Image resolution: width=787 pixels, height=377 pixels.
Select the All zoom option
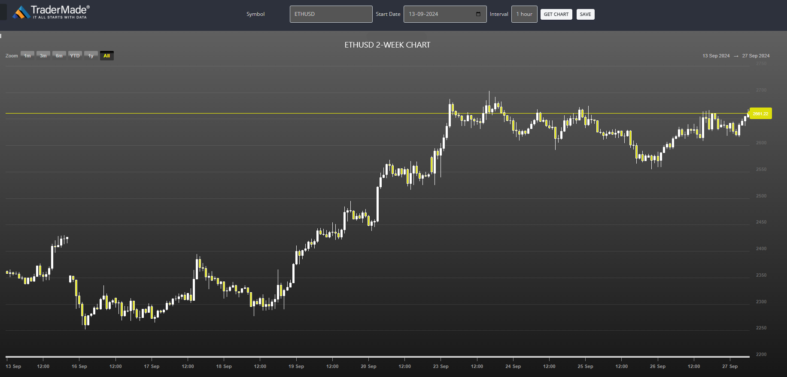(107, 56)
